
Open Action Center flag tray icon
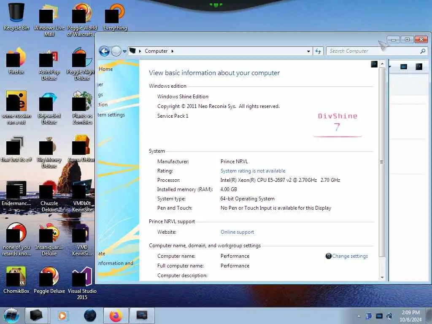tap(369, 316)
